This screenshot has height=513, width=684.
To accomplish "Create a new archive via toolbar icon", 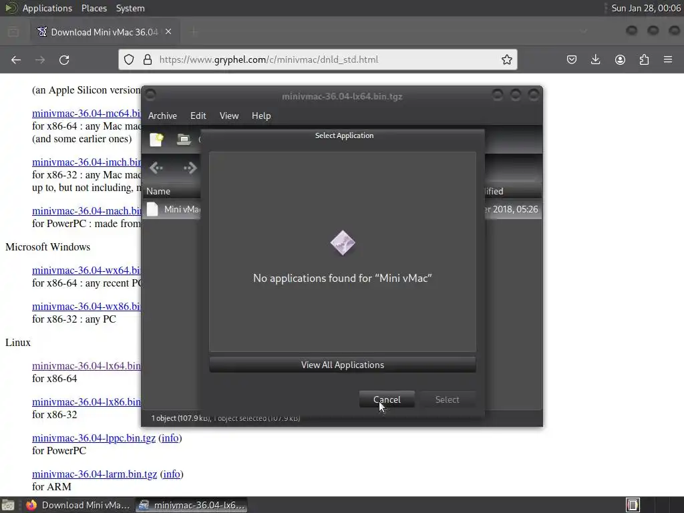I will tap(156, 140).
